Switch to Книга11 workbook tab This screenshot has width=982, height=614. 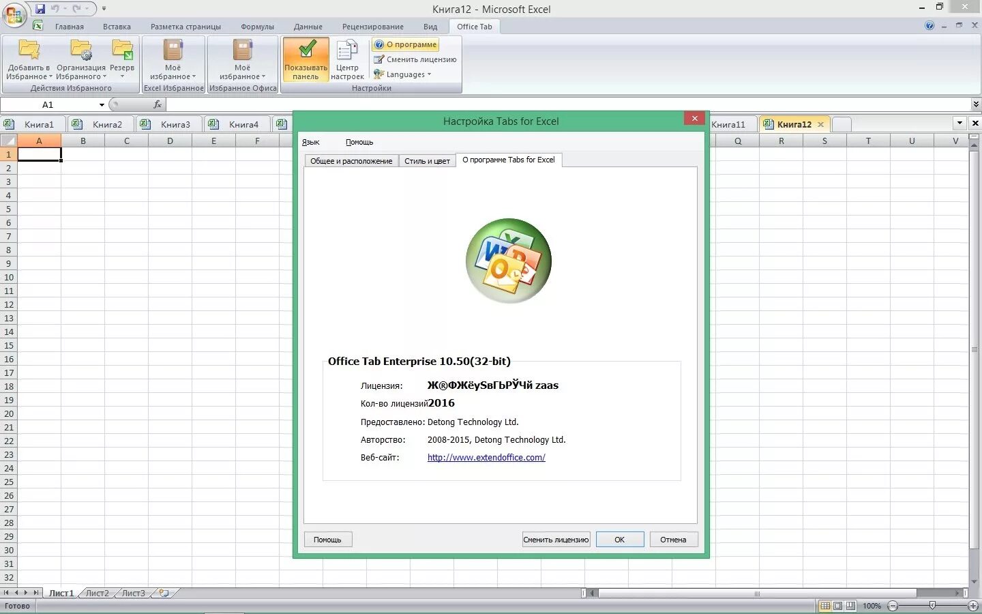click(732, 124)
